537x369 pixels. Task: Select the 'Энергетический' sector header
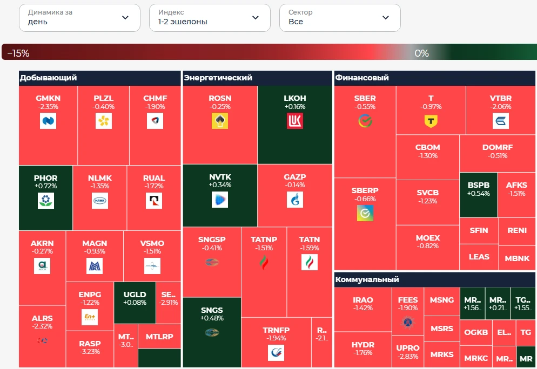[x=258, y=78]
